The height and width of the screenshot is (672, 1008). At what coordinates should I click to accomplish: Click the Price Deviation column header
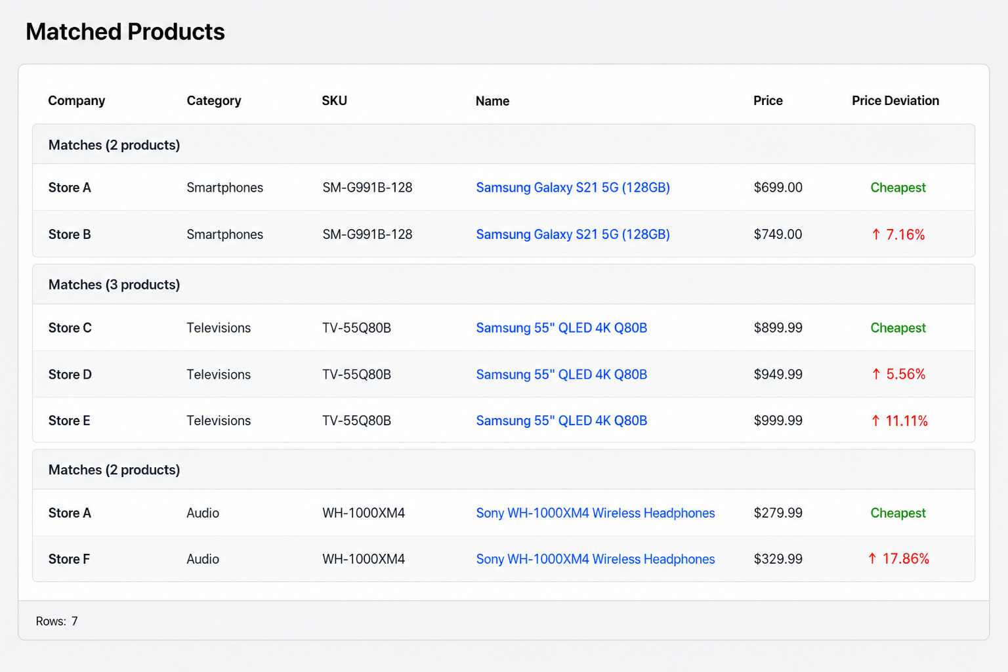pyautogui.click(x=896, y=100)
